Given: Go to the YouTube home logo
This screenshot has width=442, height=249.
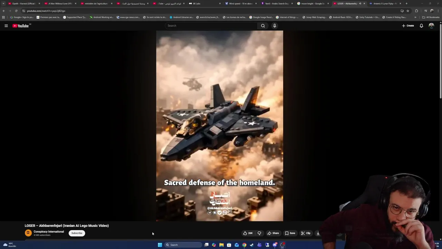Looking at the screenshot, I should [21, 26].
